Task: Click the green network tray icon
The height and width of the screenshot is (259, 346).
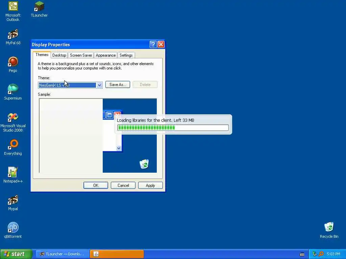Action: pos(315,254)
